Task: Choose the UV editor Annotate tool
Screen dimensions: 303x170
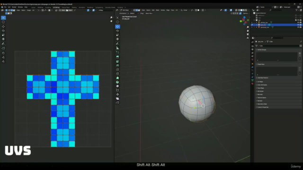Action: tap(3, 44)
